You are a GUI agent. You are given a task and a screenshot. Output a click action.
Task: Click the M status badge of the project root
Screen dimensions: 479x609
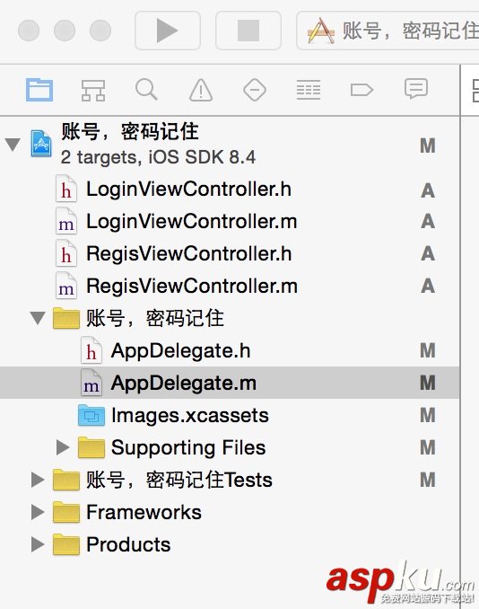(x=428, y=146)
